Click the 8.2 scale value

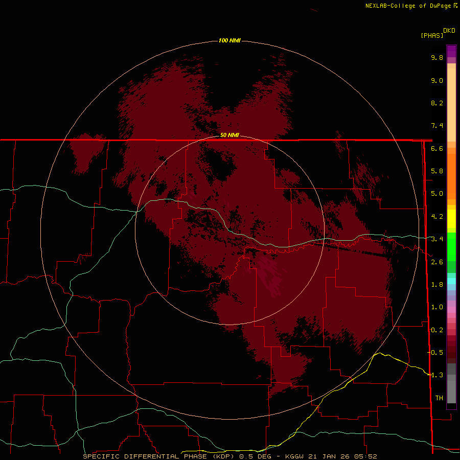(437, 103)
